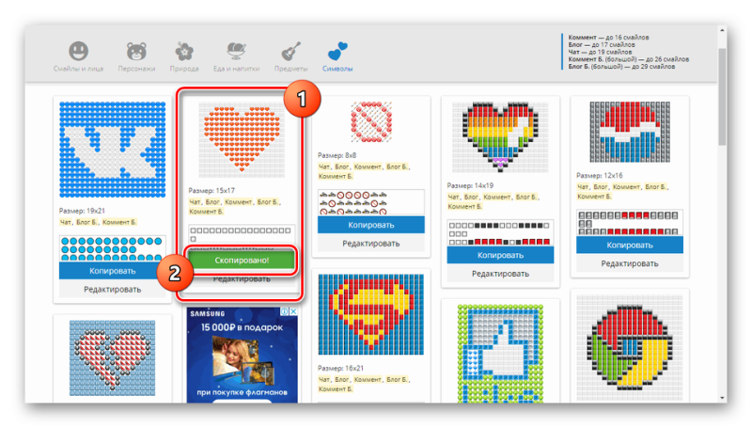The image size is (752, 428).
Task: Click the rainbow heart emoji picture
Action: click(x=500, y=136)
